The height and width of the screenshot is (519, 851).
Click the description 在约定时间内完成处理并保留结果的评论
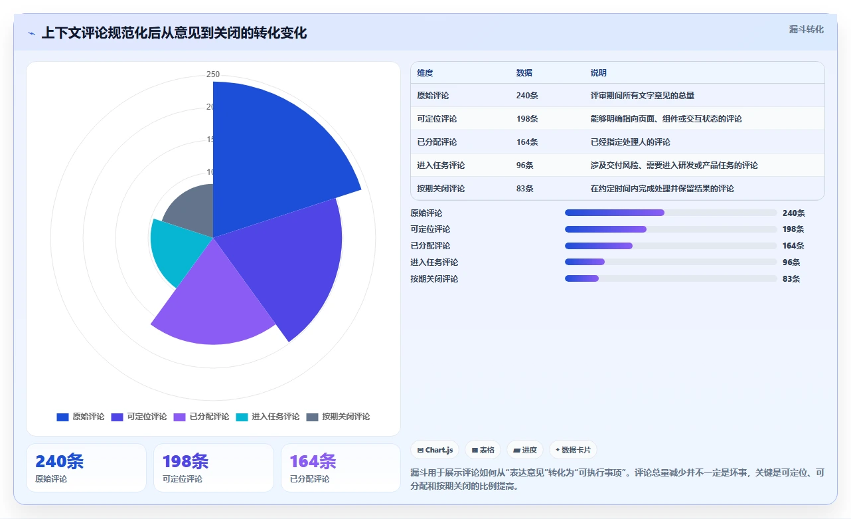tap(662, 189)
